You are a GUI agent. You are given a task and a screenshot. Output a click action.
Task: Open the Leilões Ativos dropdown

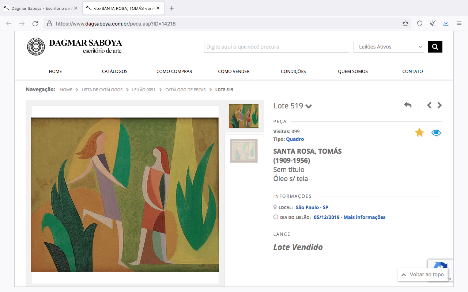point(389,47)
